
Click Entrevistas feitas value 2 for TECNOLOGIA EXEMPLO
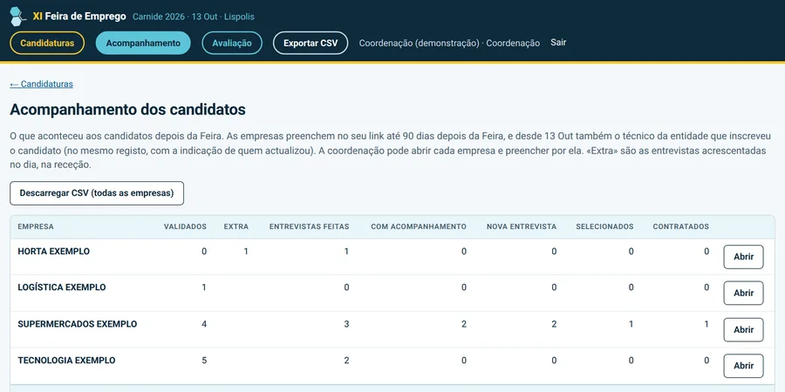346,361
